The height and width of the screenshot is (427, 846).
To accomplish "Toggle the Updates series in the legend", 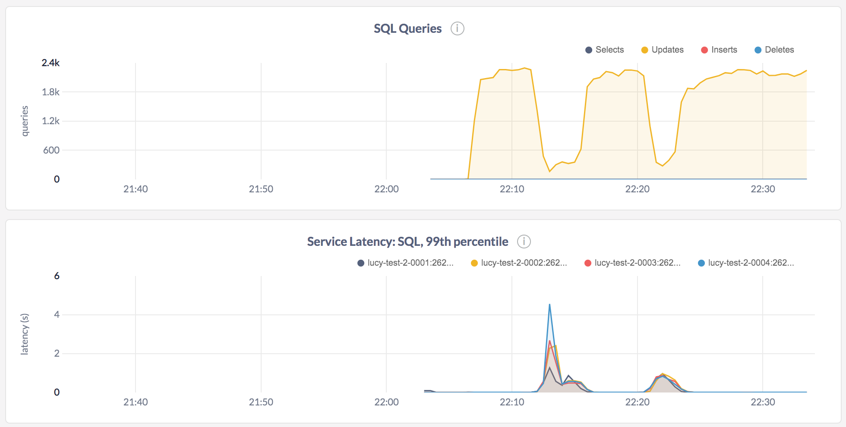I will [662, 50].
